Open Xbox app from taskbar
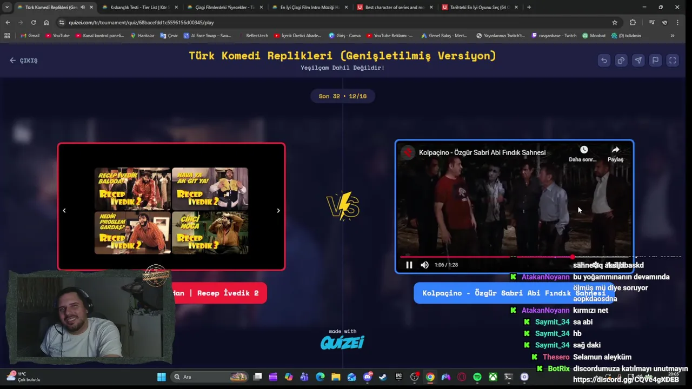Screen dimensions: 692x389 (493, 377)
